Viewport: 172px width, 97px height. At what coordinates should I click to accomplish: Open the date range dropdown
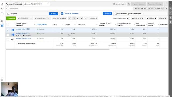(150, 8)
